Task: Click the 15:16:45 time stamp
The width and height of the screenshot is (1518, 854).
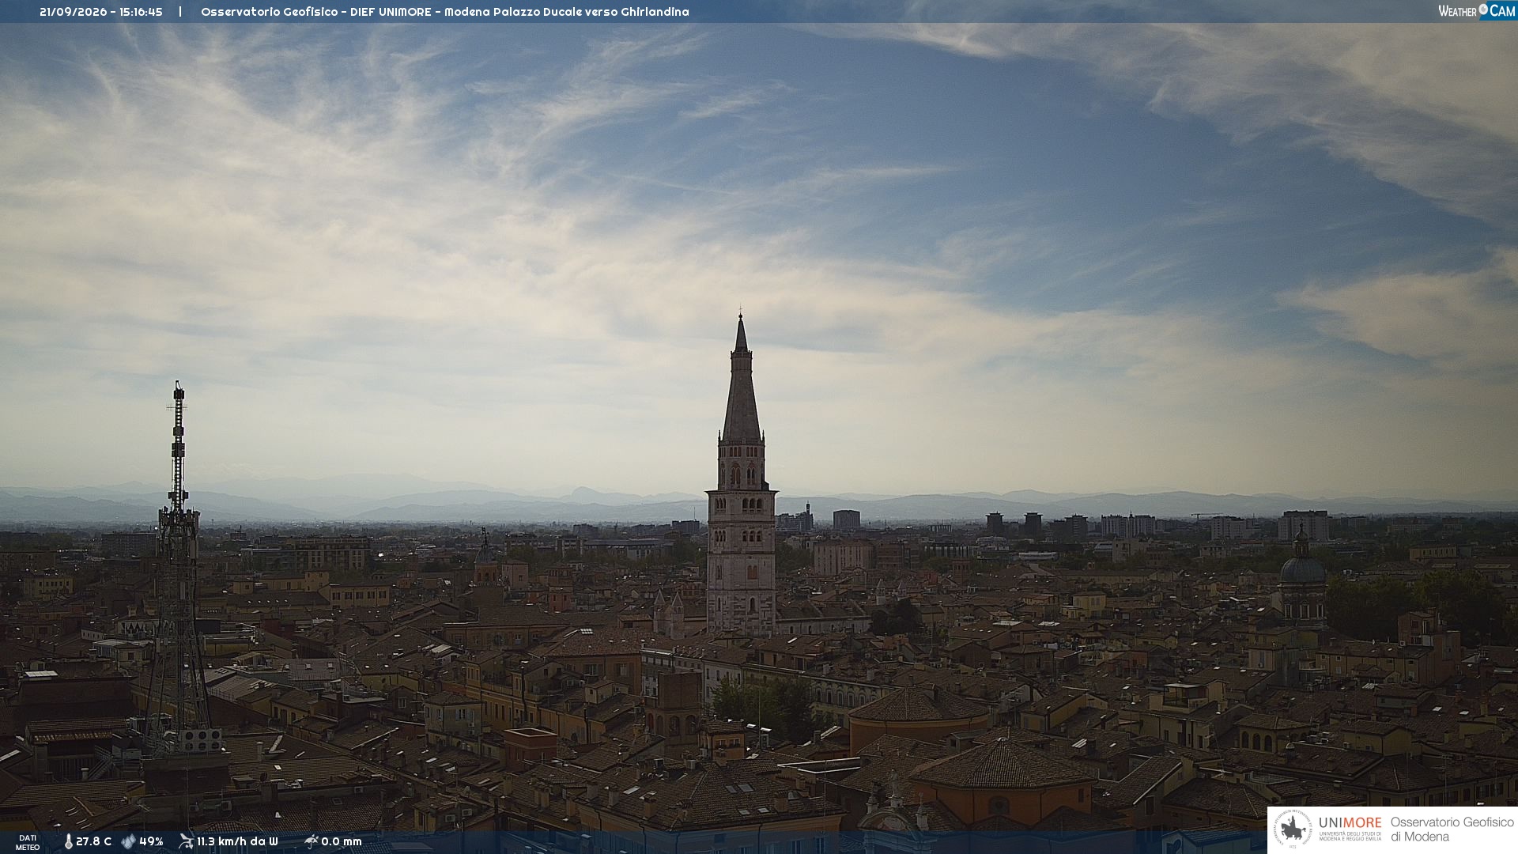Action: click(x=141, y=12)
